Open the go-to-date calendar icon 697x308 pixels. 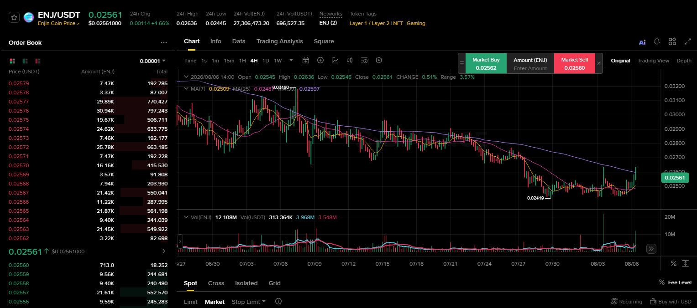coord(306,60)
